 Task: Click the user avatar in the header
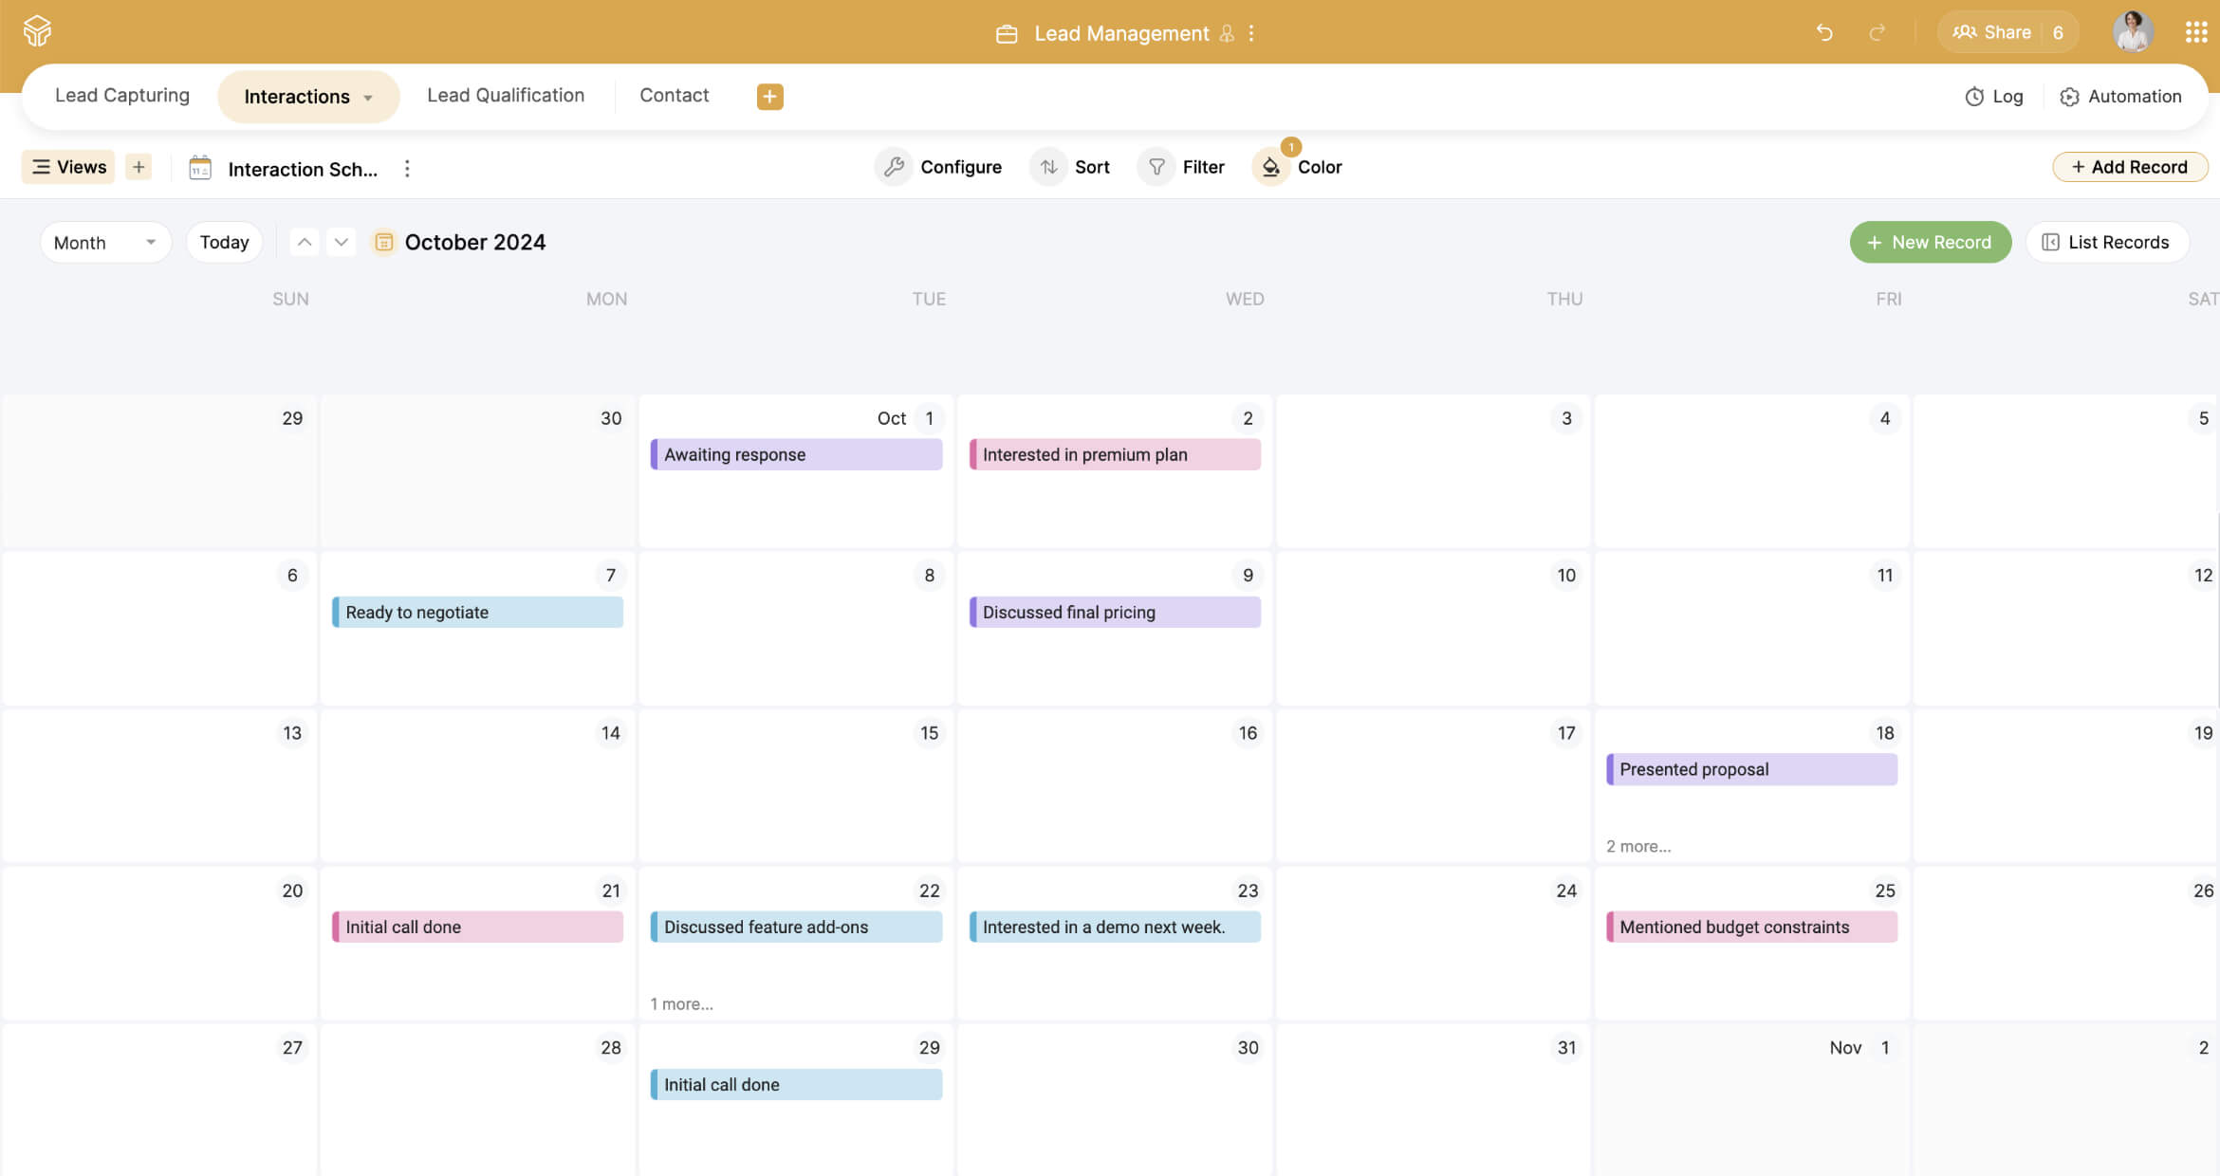pyautogui.click(x=2133, y=31)
